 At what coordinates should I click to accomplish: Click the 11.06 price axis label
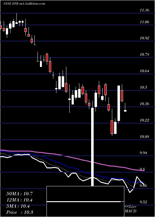click(144, 22)
